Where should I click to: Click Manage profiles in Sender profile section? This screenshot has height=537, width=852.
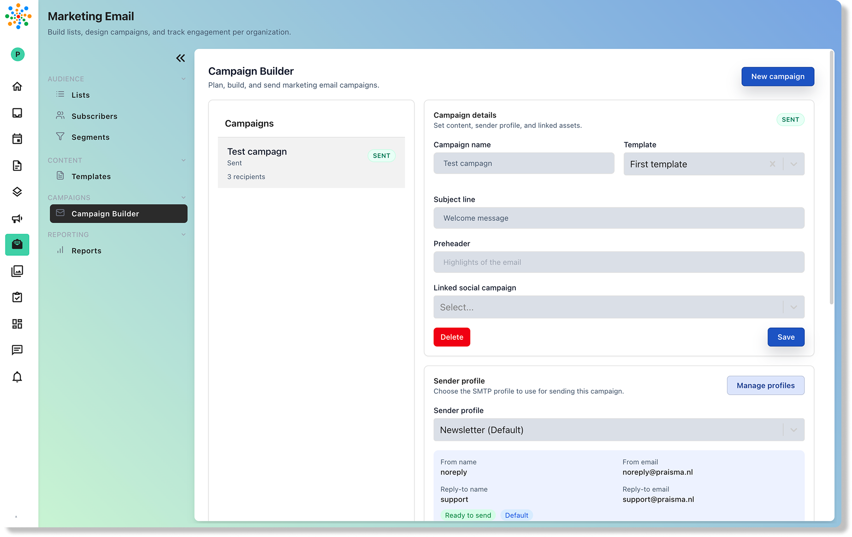tap(765, 385)
